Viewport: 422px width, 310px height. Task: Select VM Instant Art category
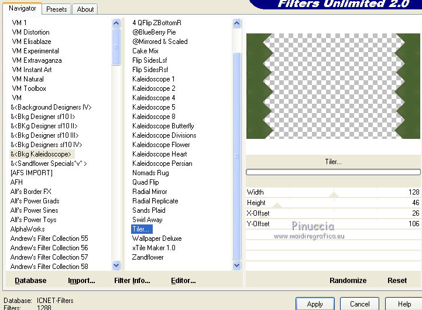(x=32, y=70)
